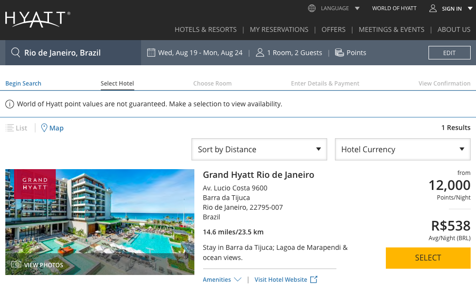Click the Hyatt logo

pyautogui.click(x=38, y=19)
